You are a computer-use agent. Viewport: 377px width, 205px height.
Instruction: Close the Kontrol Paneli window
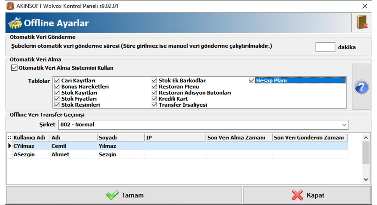(x=365, y=6)
